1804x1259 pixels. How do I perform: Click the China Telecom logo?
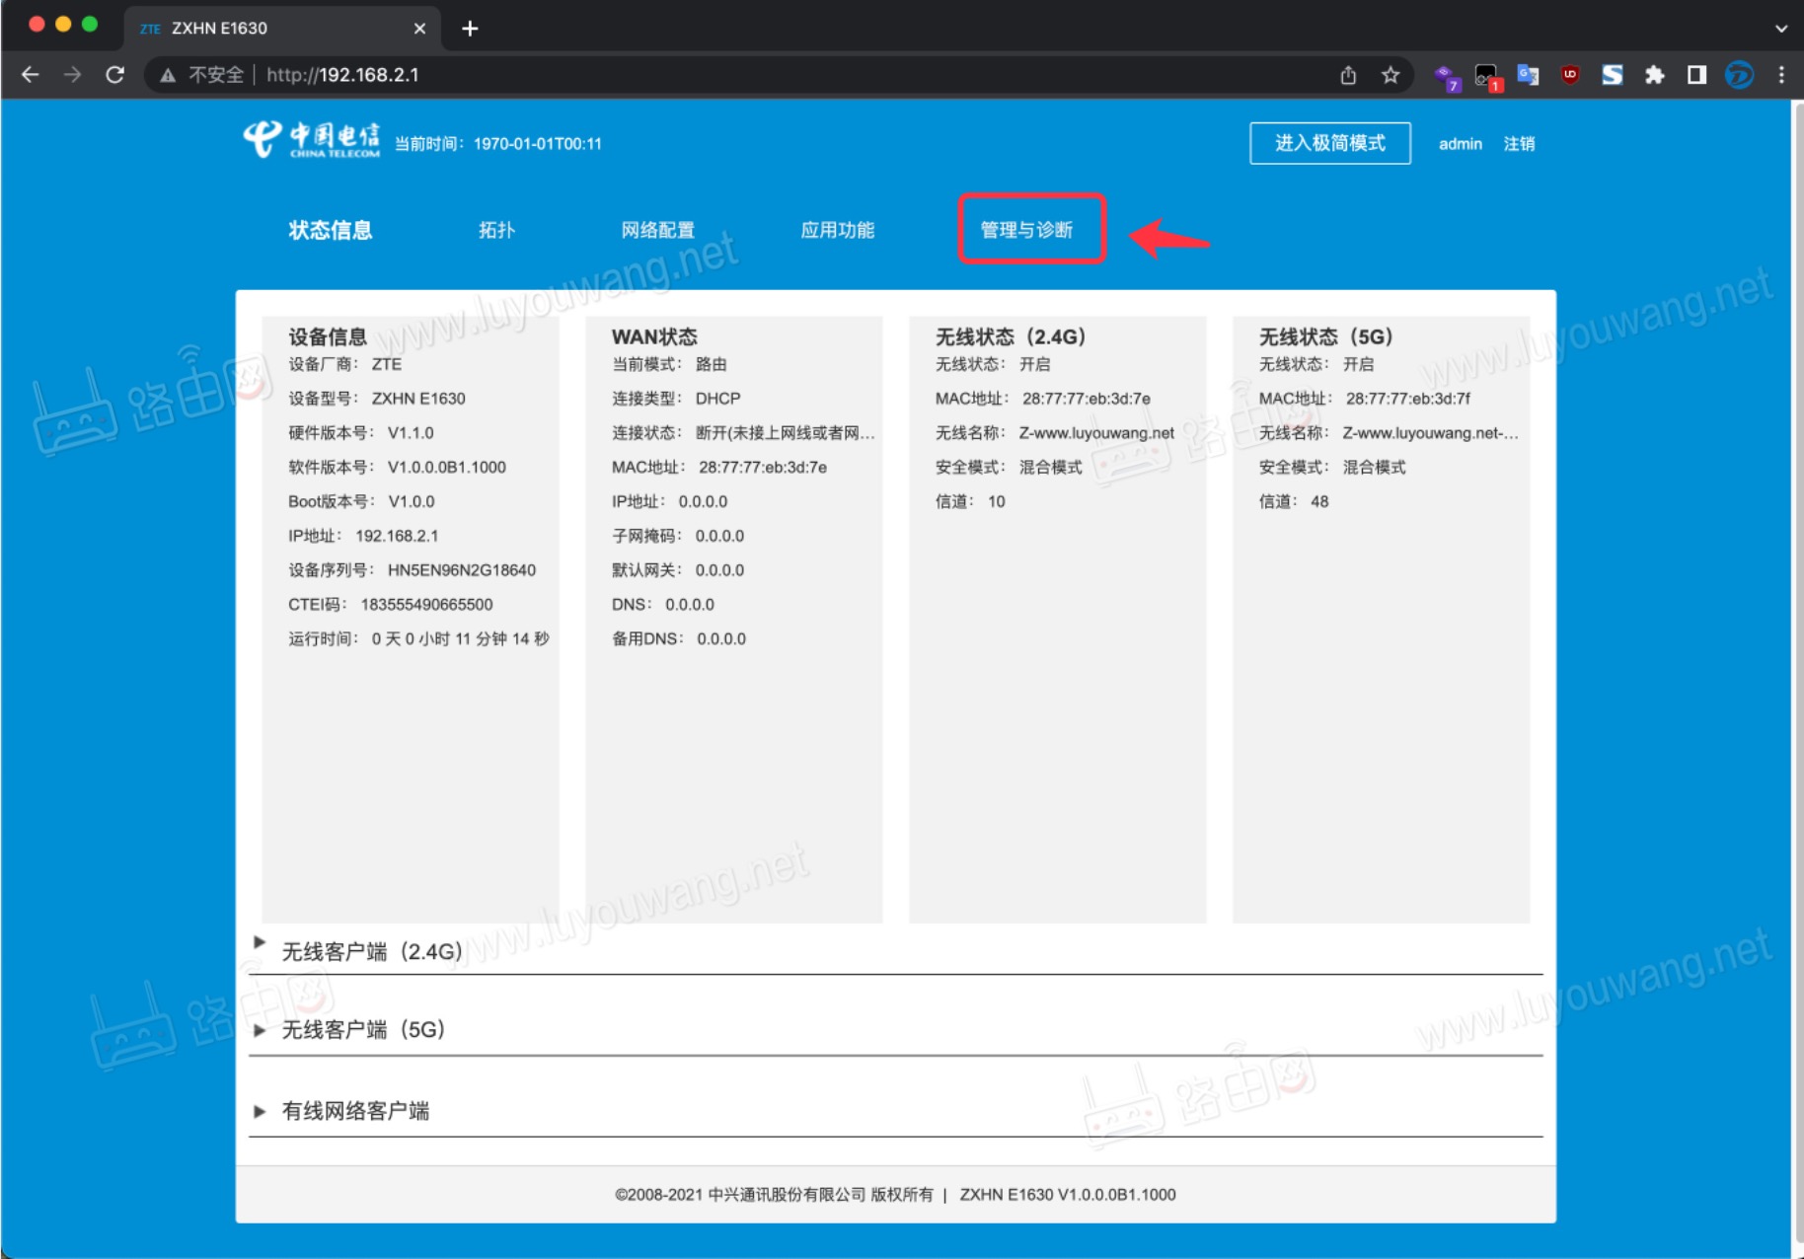pyautogui.click(x=312, y=141)
